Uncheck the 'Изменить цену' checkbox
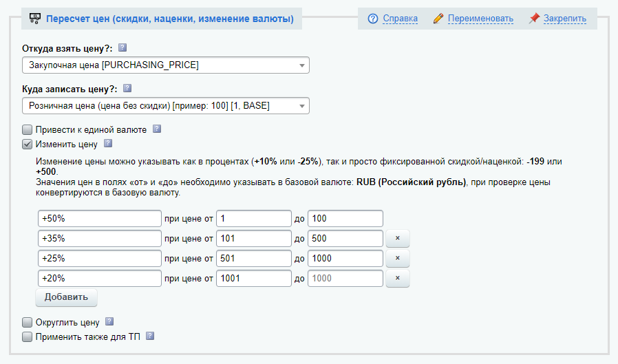The width and height of the screenshot is (618, 364). pyautogui.click(x=28, y=144)
